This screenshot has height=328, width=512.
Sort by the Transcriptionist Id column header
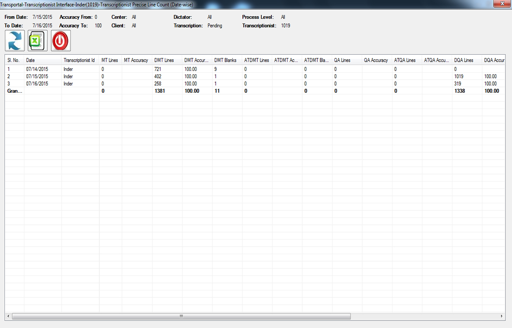80,60
